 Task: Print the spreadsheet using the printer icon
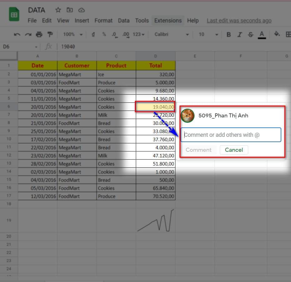39,34
